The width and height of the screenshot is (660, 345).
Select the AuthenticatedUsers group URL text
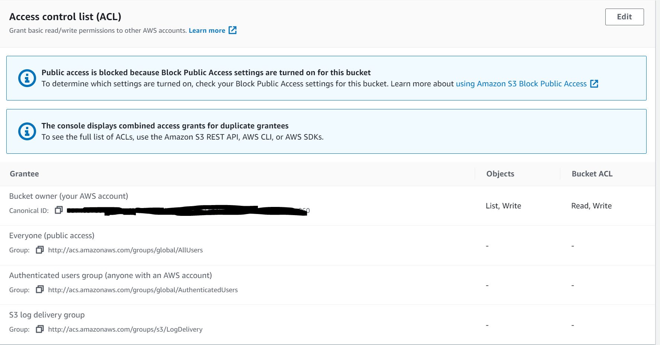pyautogui.click(x=143, y=290)
